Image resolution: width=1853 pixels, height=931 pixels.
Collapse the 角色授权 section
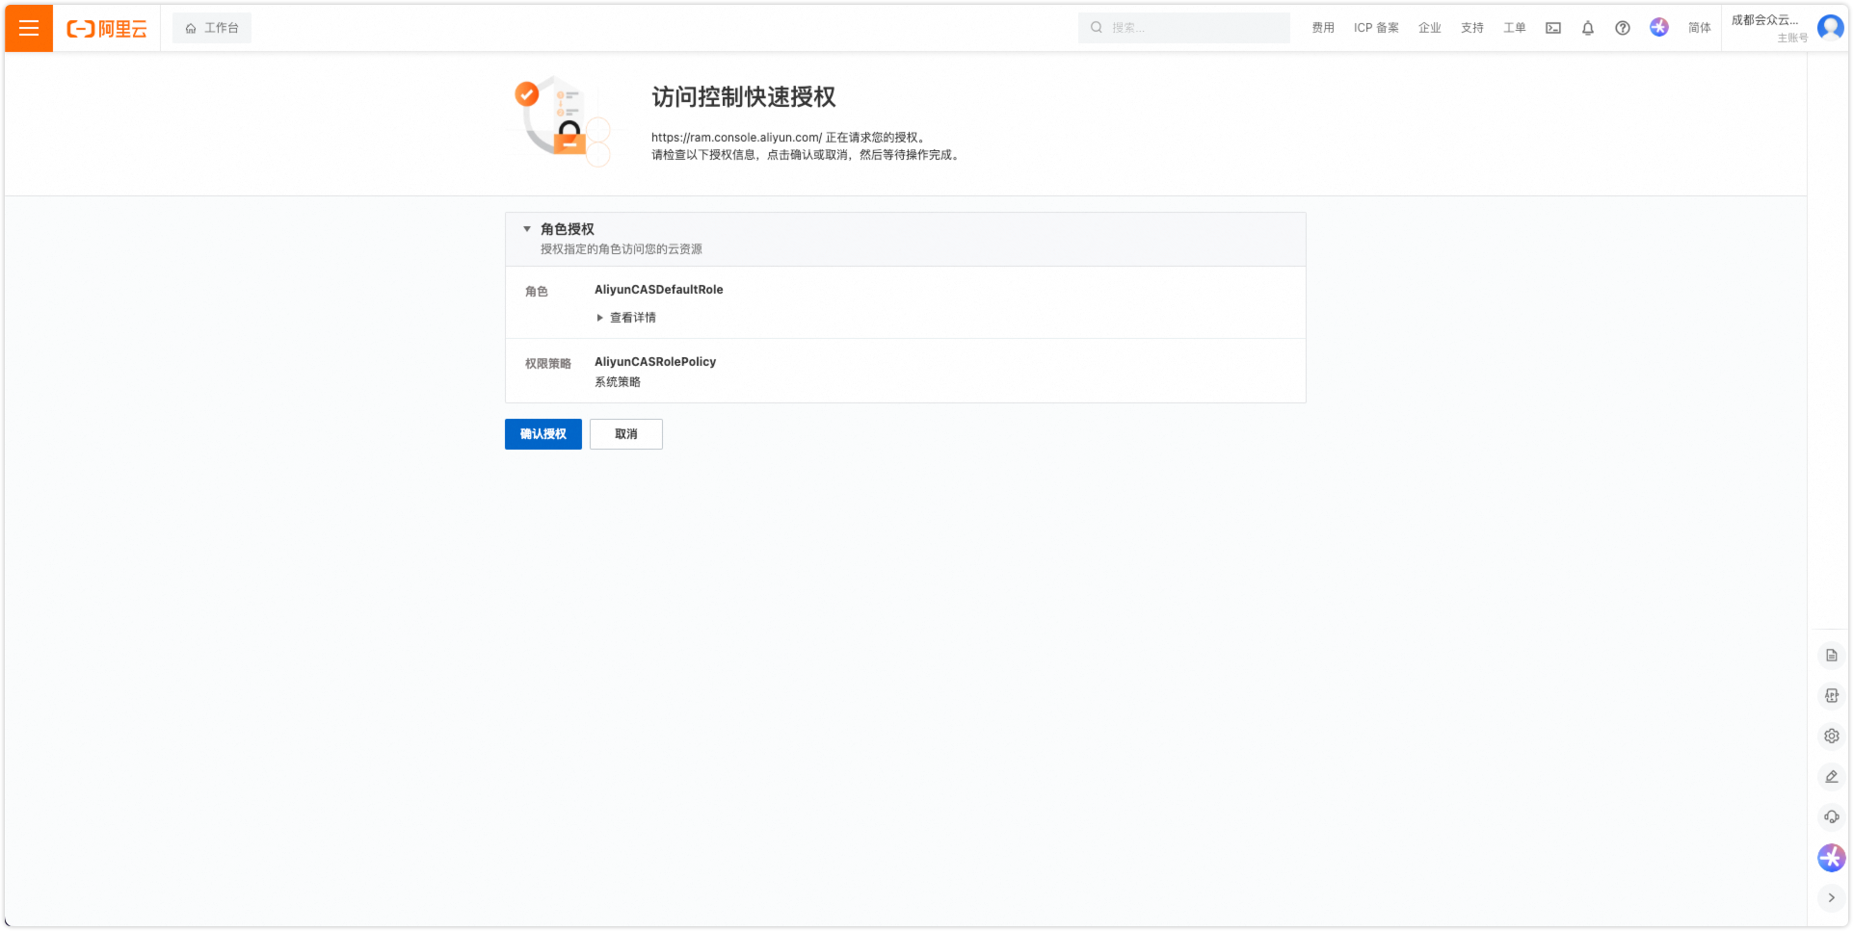527,229
